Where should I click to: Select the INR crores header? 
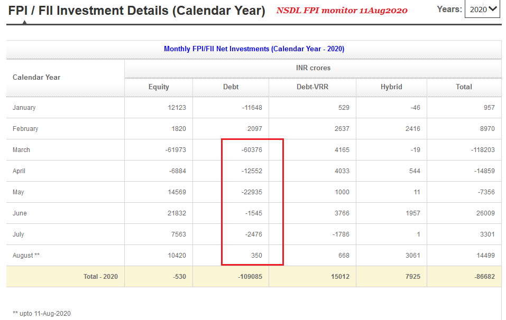(313, 68)
